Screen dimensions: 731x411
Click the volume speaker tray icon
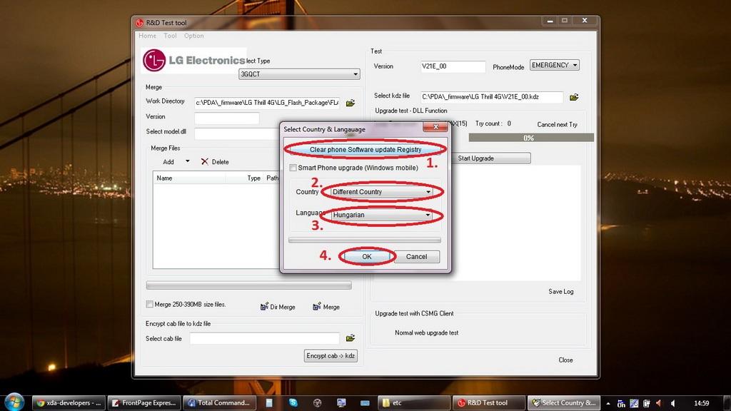pos(672,403)
